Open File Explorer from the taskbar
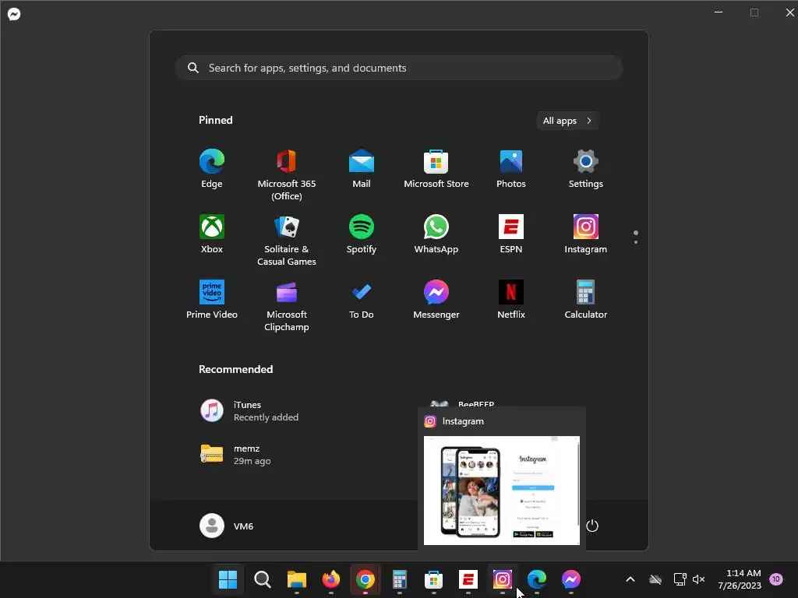 coord(297,579)
